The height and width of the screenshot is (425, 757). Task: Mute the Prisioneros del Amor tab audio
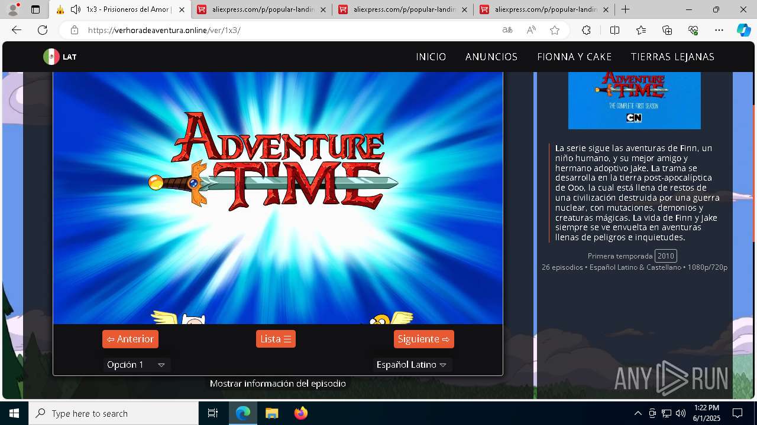[x=76, y=9]
